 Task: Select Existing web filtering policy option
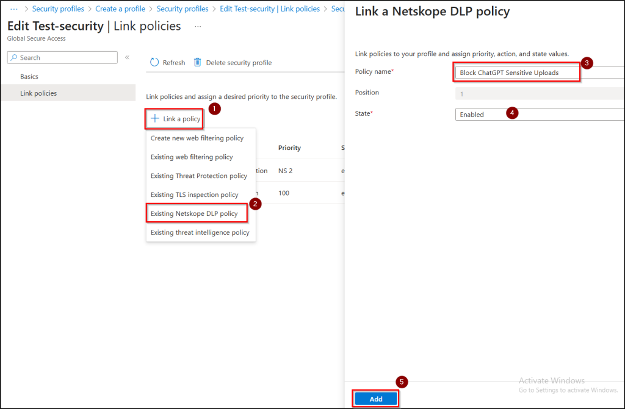point(192,157)
